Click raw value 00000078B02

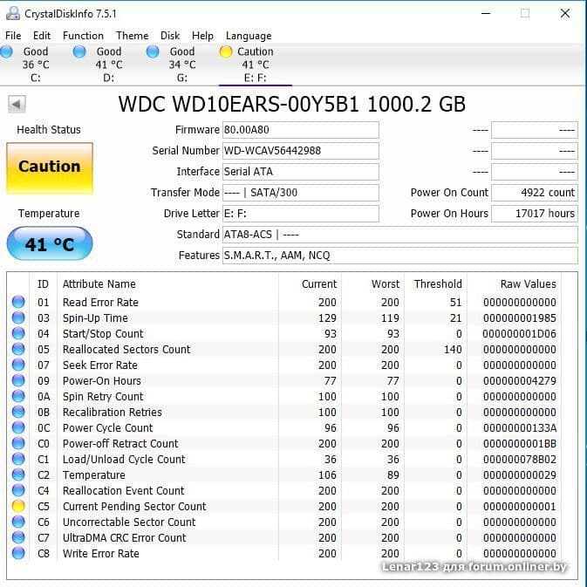pos(520,460)
